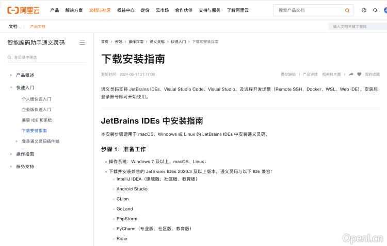387x246 pixels.
Task: Open the globe language icon
Action: pyautogui.click(x=364, y=10)
